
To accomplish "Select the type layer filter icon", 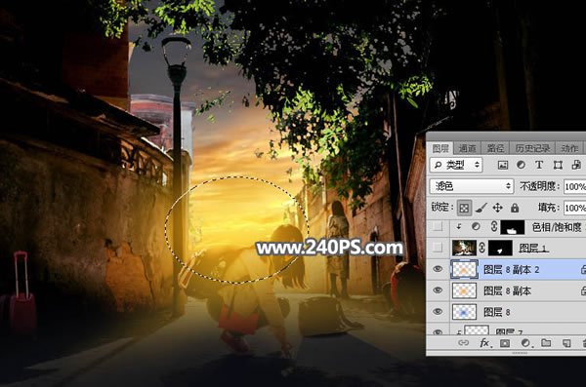I will (539, 165).
